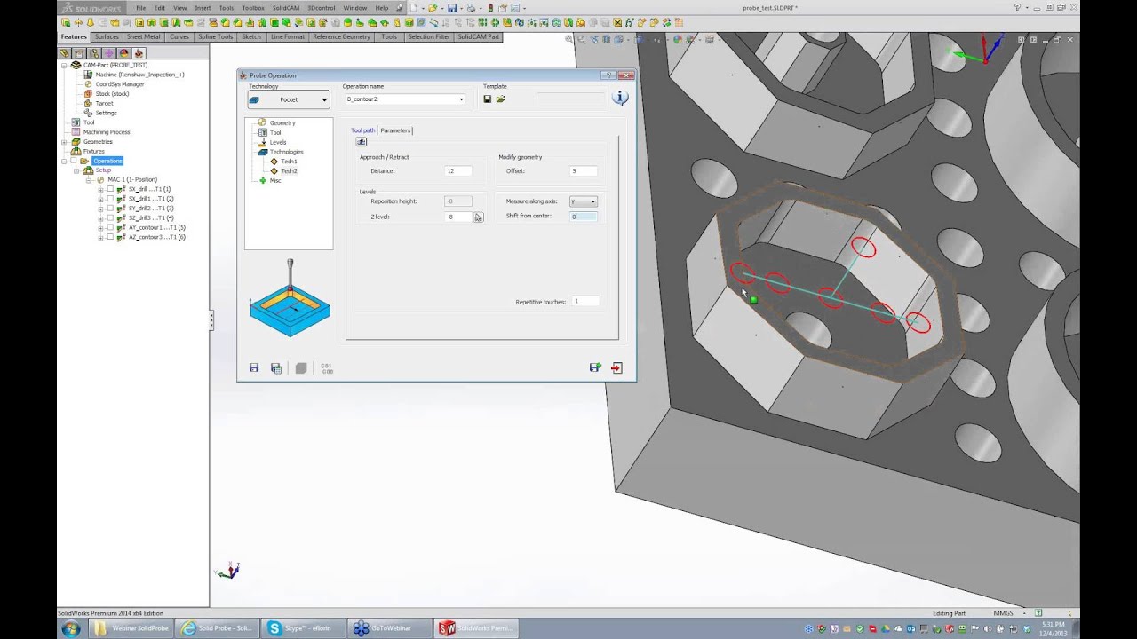Click the Print icon in top toolbar
Viewport: 1137px width, 639px height.
[472, 8]
